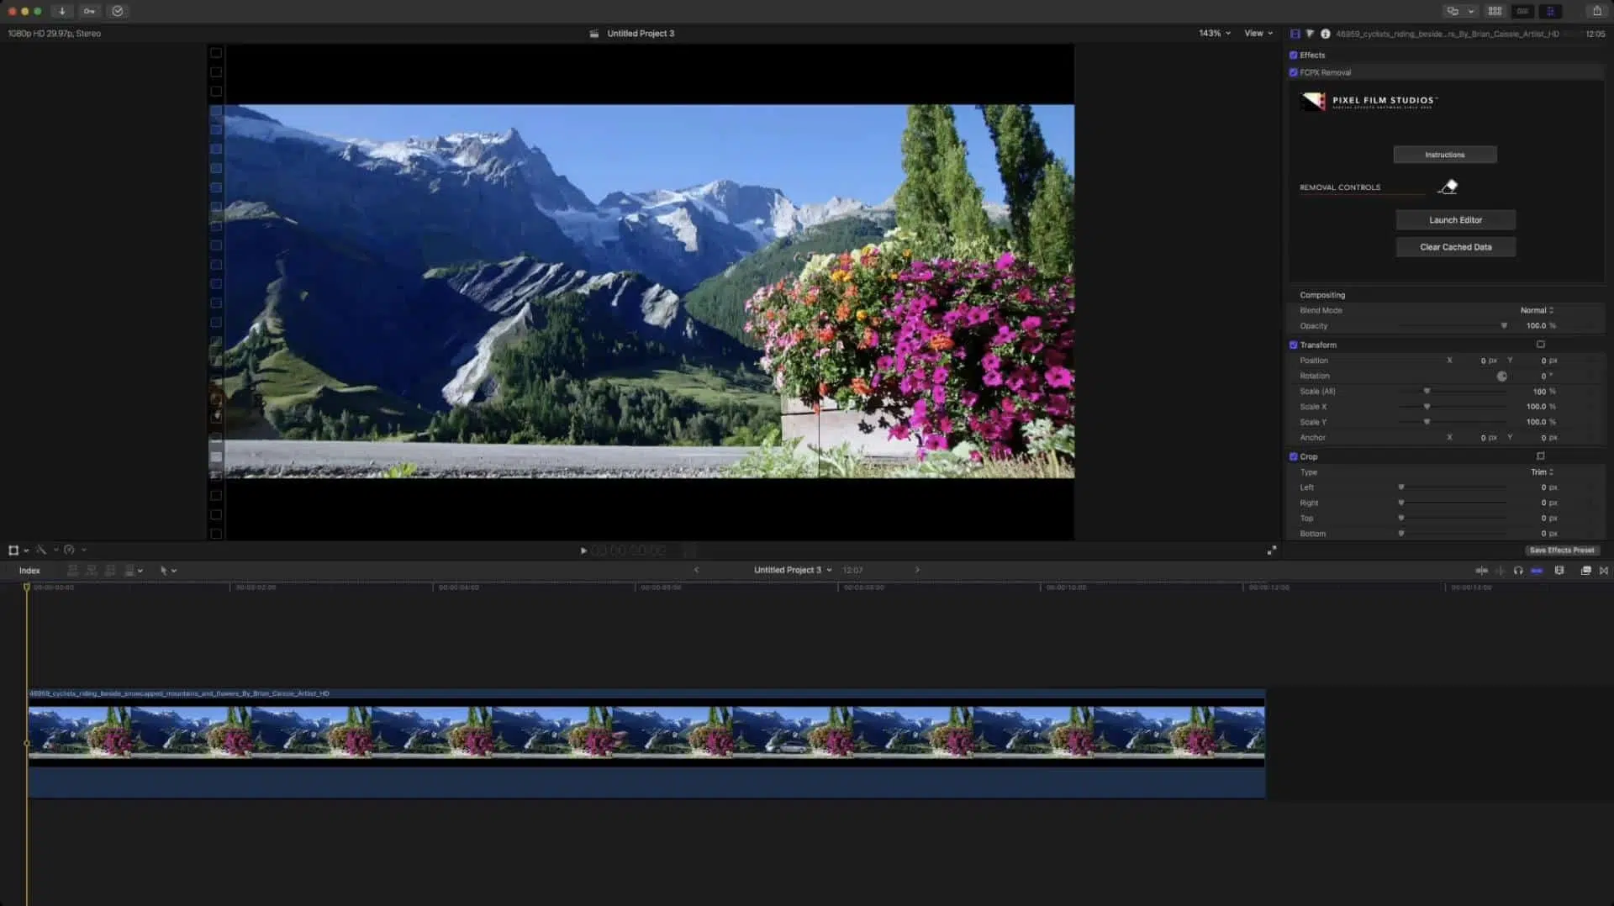The width and height of the screenshot is (1614, 906).
Task: Toggle video and audio skimming icon
Action: click(1482, 571)
